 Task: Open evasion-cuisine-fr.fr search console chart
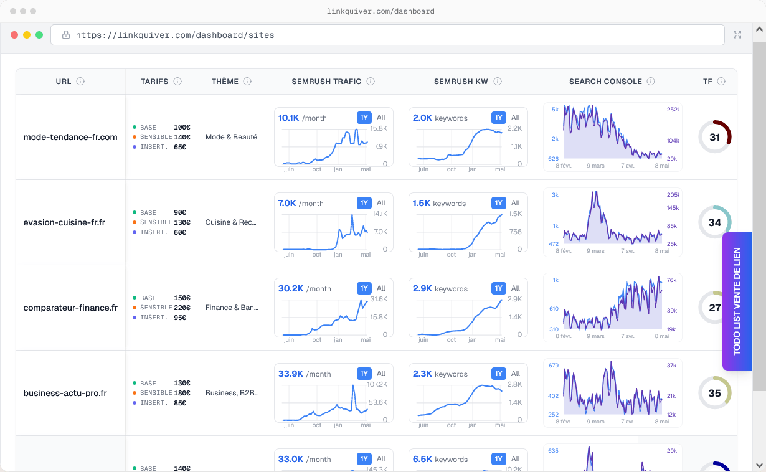click(613, 222)
